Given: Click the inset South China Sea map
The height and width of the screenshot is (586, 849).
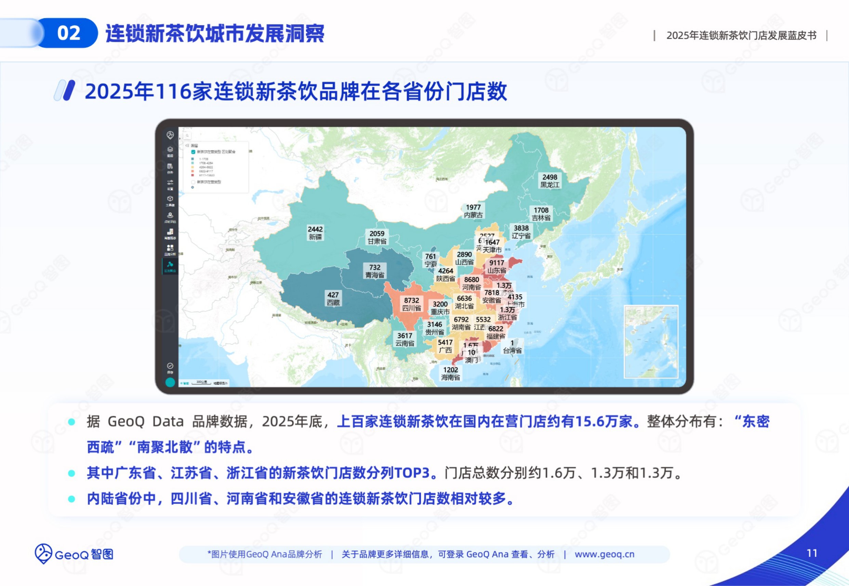Looking at the screenshot, I should [x=651, y=341].
